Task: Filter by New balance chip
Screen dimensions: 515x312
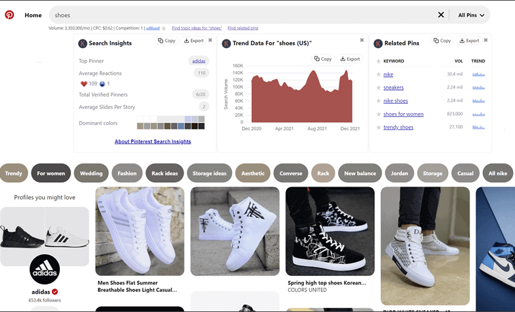Action: (x=360, y=173)
